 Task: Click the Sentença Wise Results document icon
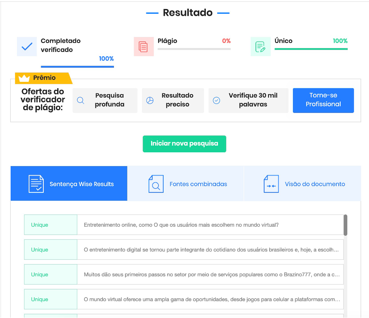[x=36, y=184]
